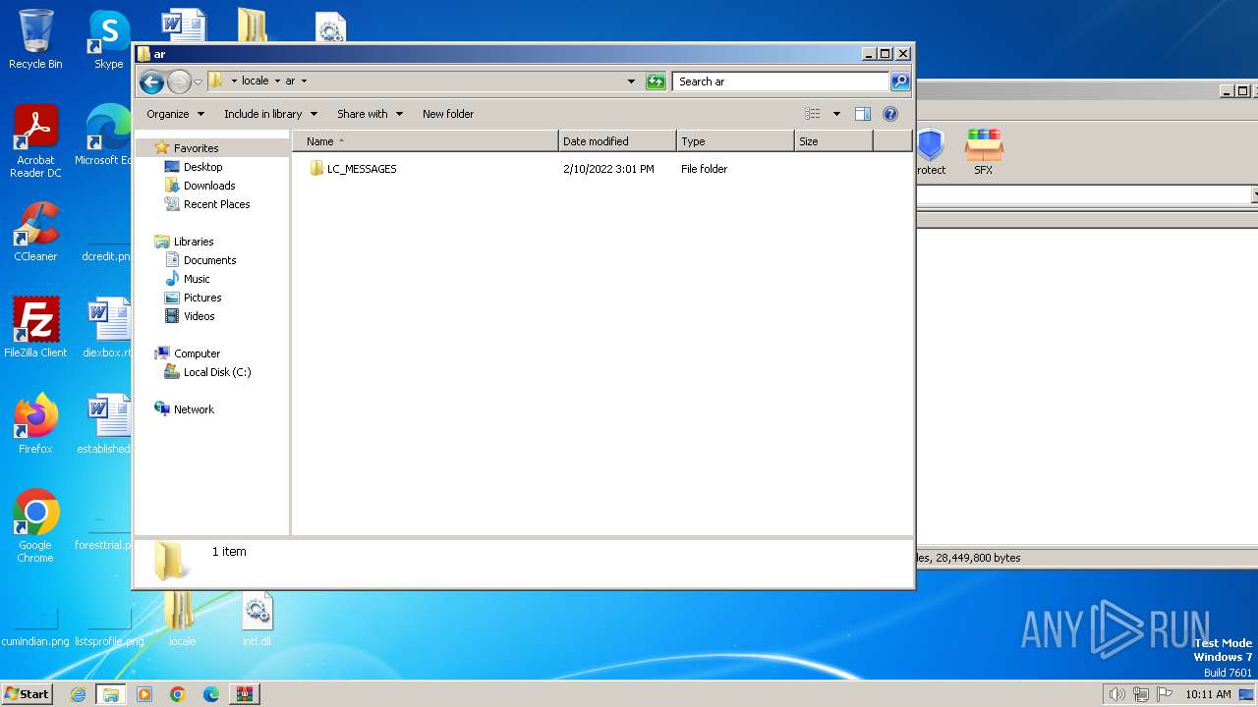Focus the 'Search ar' input box

[781, 82]
